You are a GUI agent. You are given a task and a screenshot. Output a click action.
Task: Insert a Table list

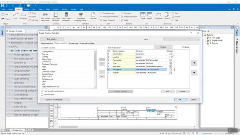click(143, 16)
